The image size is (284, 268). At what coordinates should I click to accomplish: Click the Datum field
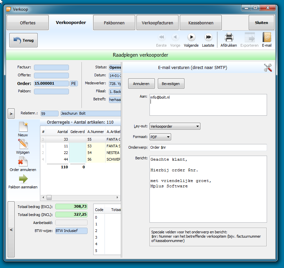115,76
